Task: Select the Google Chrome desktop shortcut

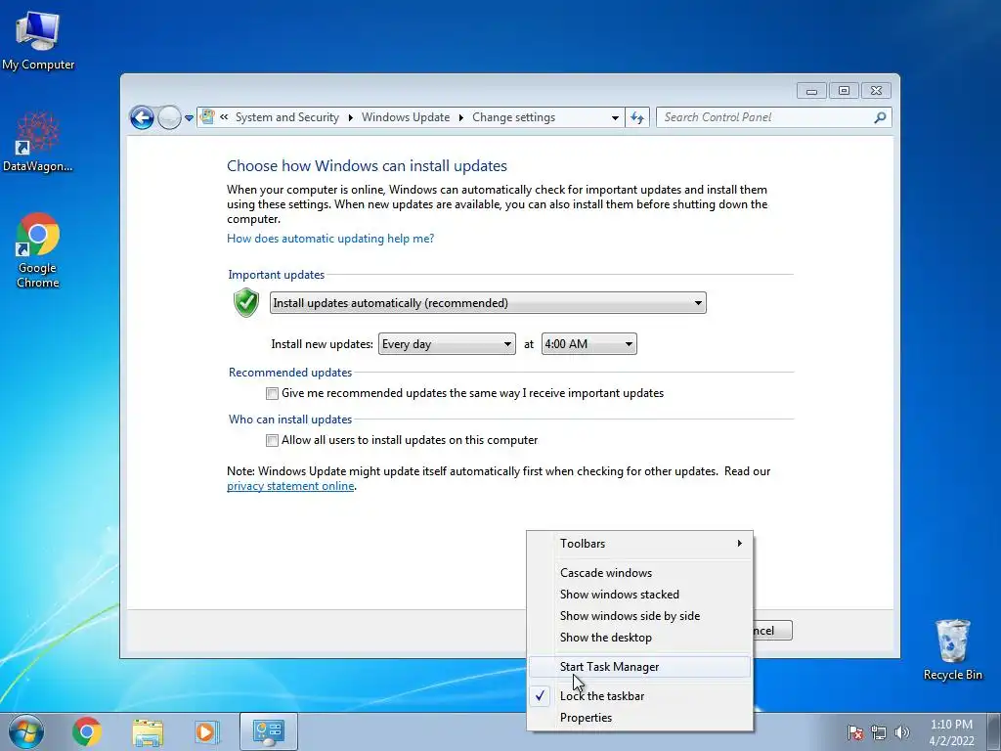Action: coord(38,250)
